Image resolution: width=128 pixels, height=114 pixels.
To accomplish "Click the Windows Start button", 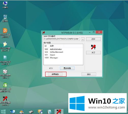I will [x=3, y=112].
